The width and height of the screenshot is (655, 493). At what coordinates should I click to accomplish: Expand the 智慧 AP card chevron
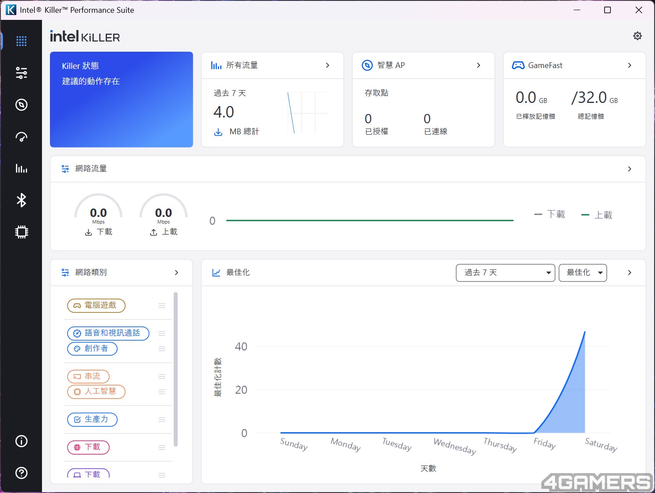[479, 65]
